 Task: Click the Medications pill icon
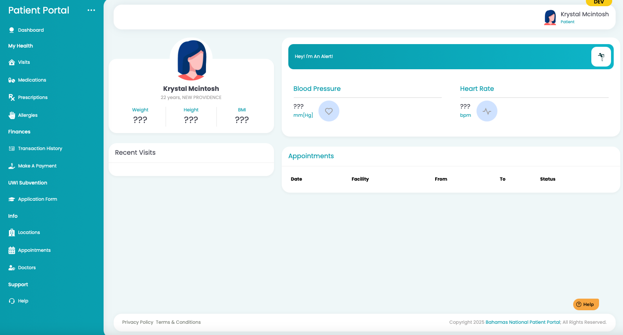point(12,80)
